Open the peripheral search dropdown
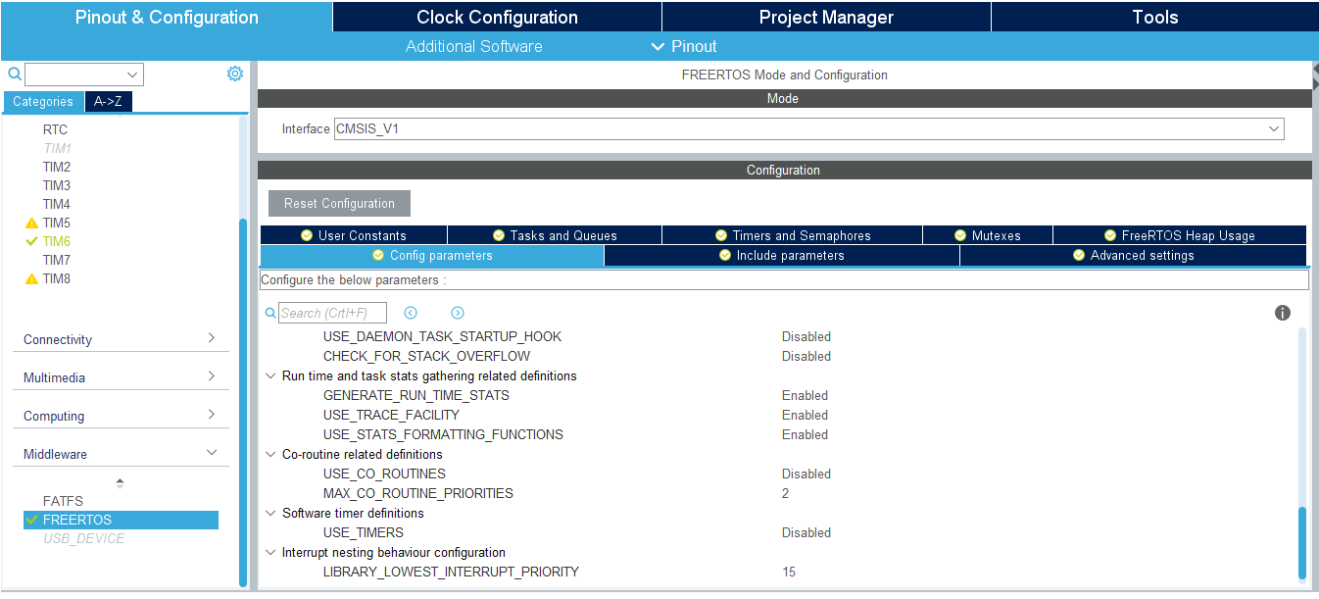 point(132,75)
